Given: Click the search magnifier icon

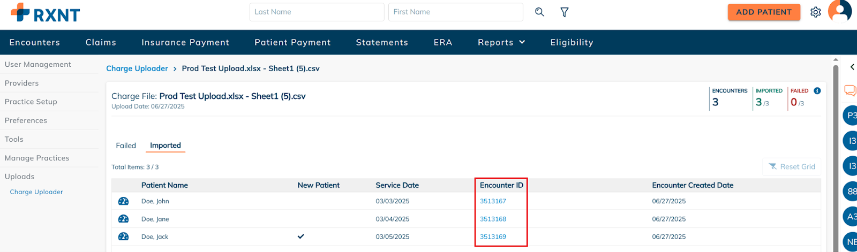Looking at the screenshot, I should (539, 12).
